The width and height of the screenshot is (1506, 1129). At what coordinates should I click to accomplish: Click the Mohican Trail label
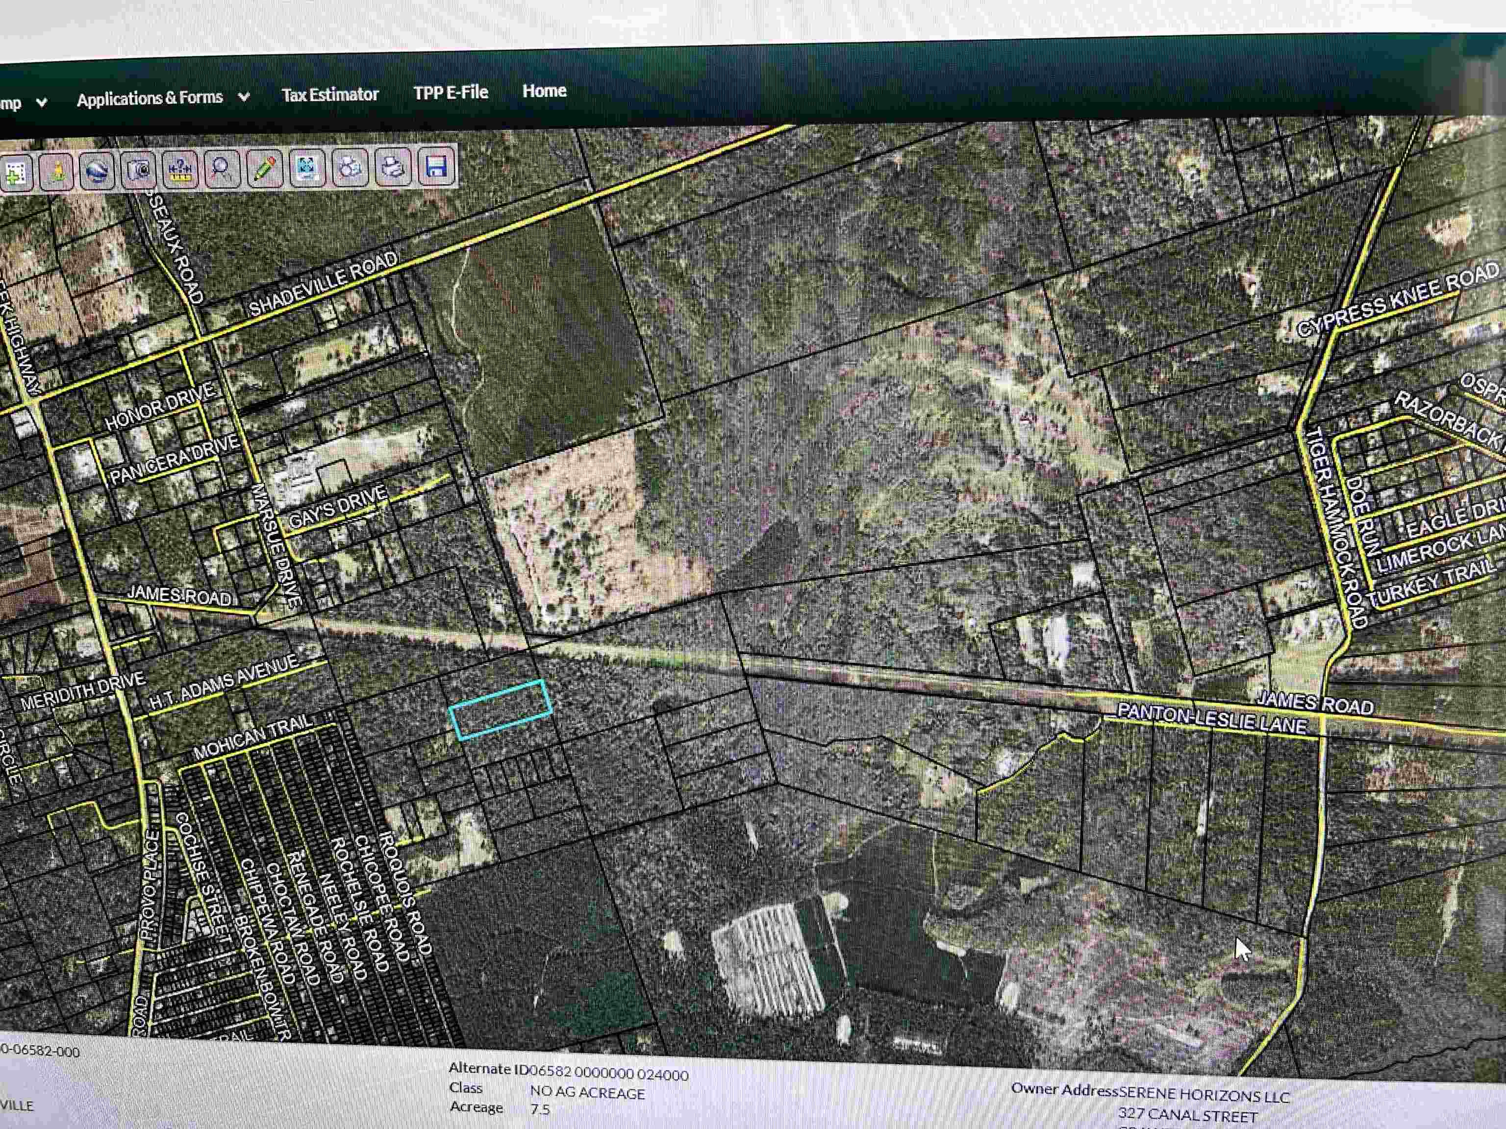click(x=254, y=737)
